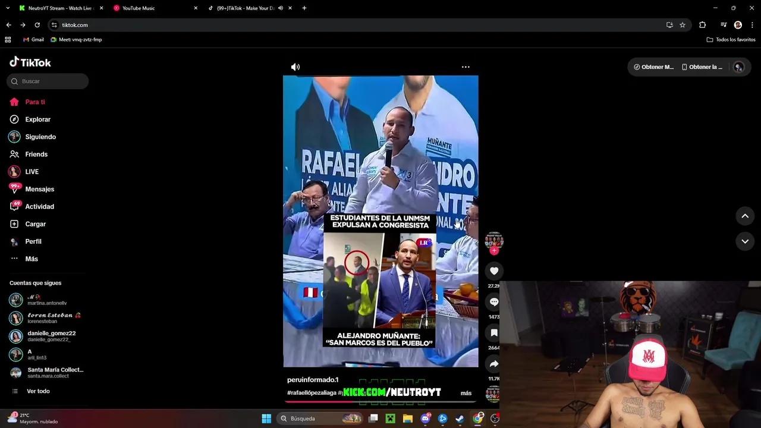
Task: Open the Windows Start menu
Action: point(266,418)
